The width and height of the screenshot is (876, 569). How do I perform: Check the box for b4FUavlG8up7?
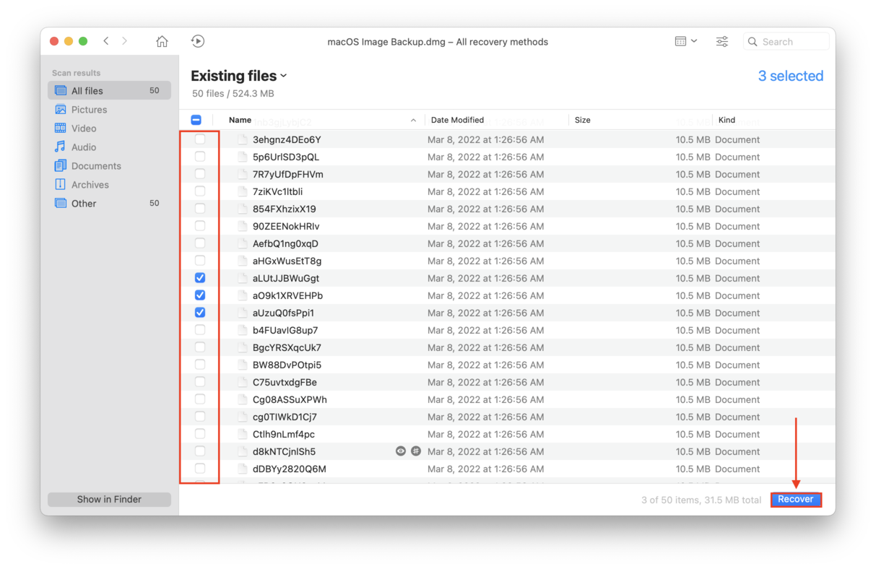coord(200,330)
